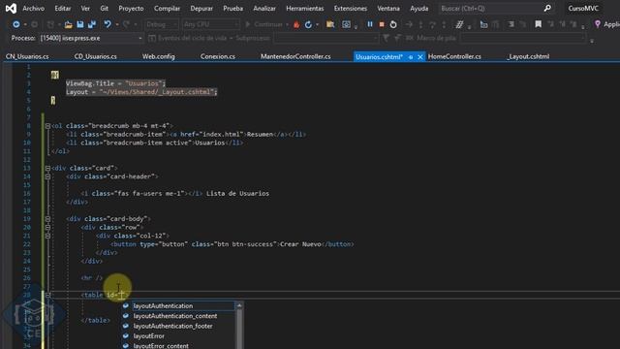Open the Subproceso dropdown

coord(325,39)
